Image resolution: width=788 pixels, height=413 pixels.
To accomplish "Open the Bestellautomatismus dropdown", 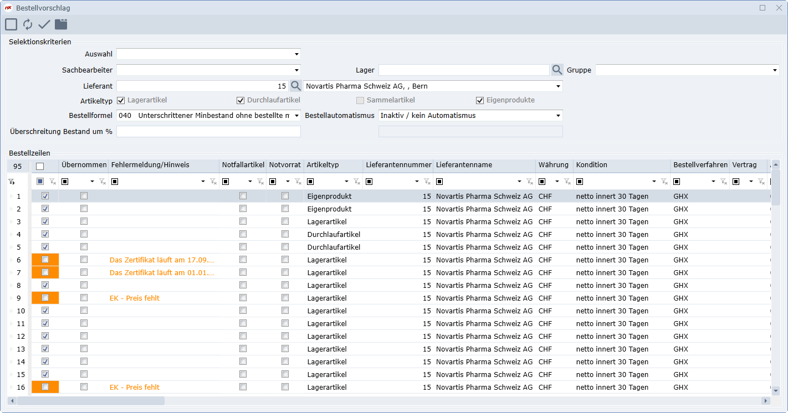I will click(559, 116).
